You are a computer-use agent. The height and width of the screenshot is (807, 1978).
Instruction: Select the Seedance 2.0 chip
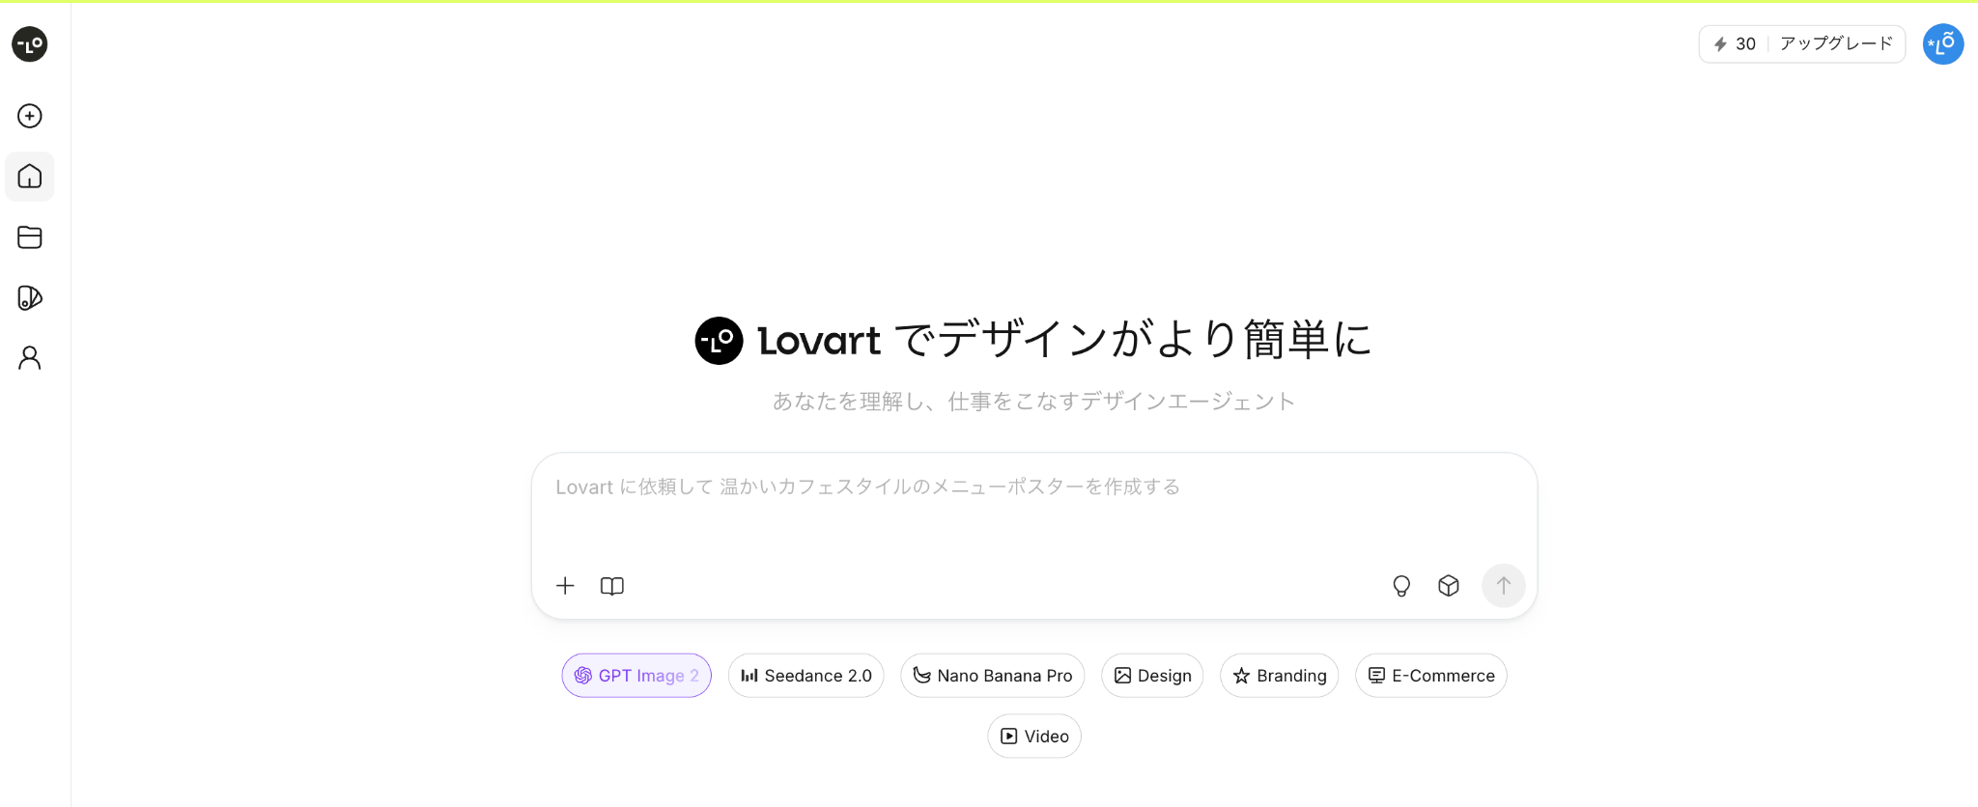coord(806,676)
